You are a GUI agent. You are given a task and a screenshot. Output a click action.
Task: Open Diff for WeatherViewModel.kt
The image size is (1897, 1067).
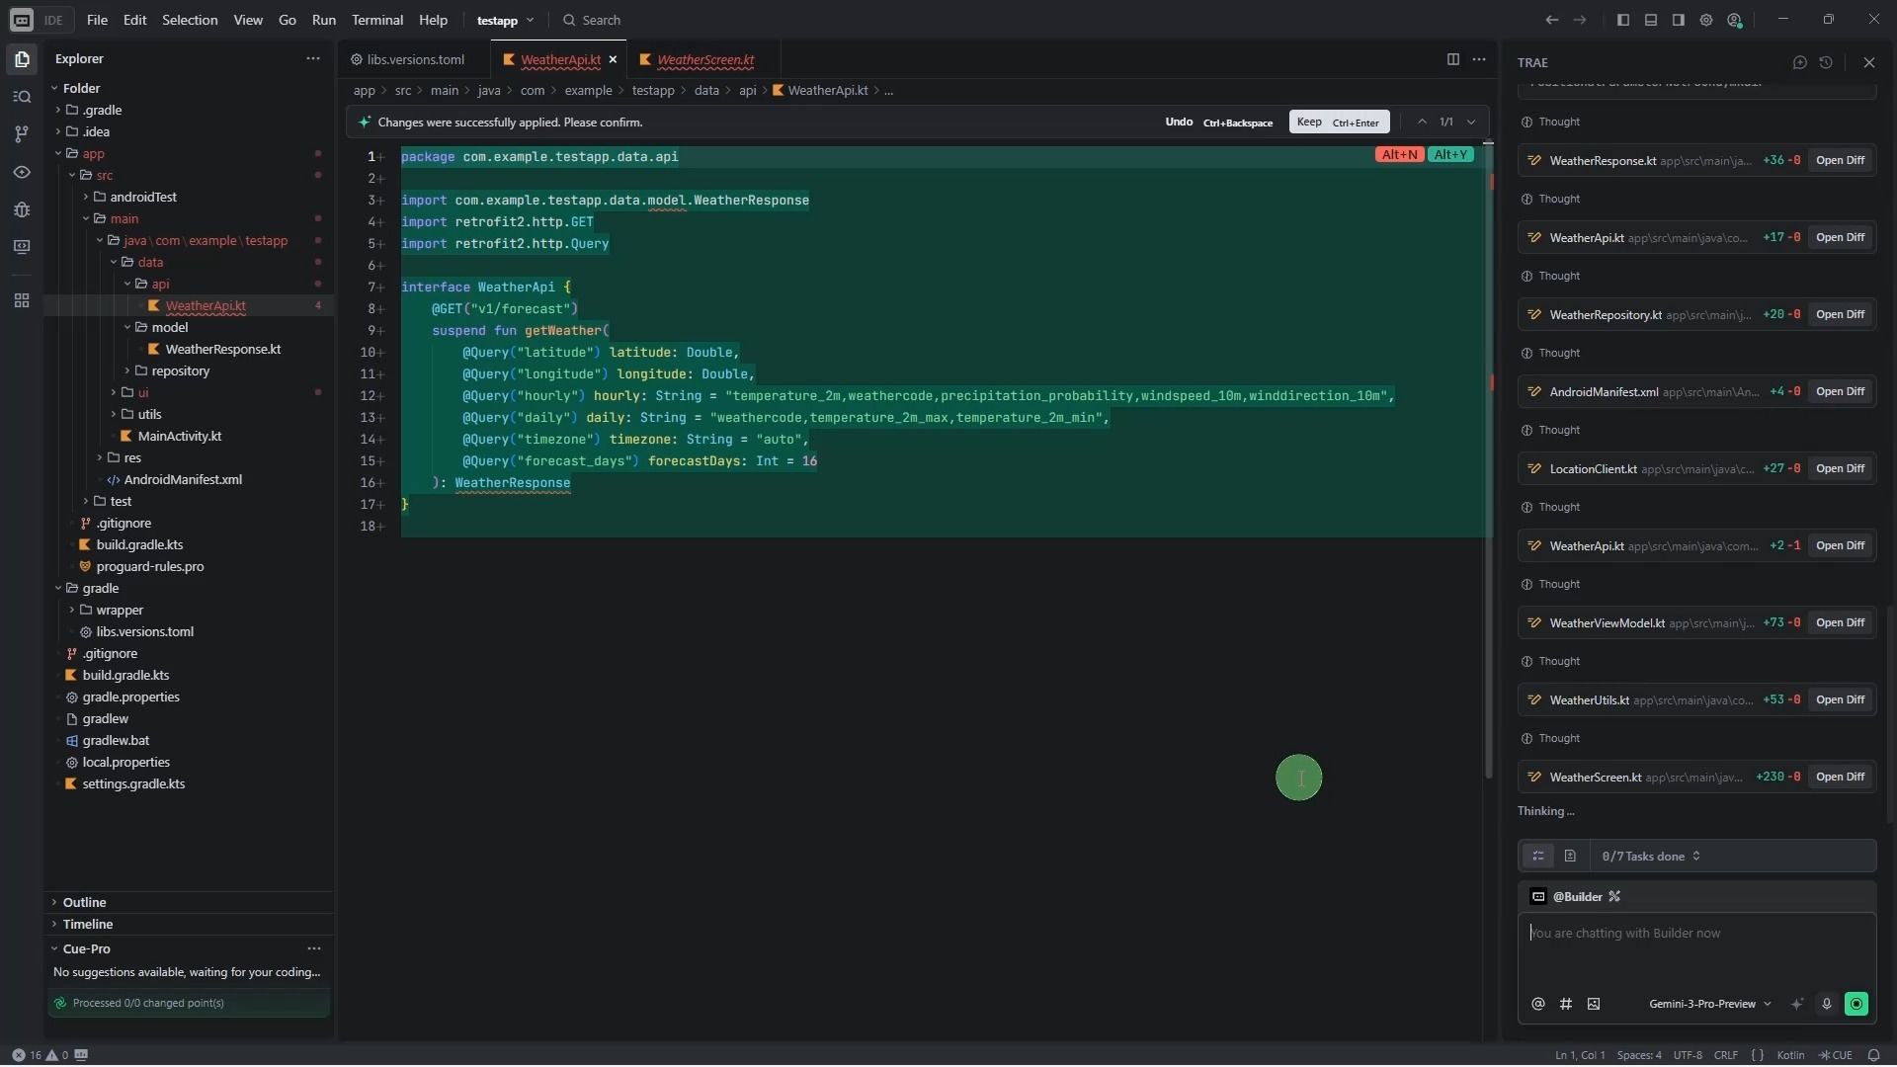coord(1840,623)
